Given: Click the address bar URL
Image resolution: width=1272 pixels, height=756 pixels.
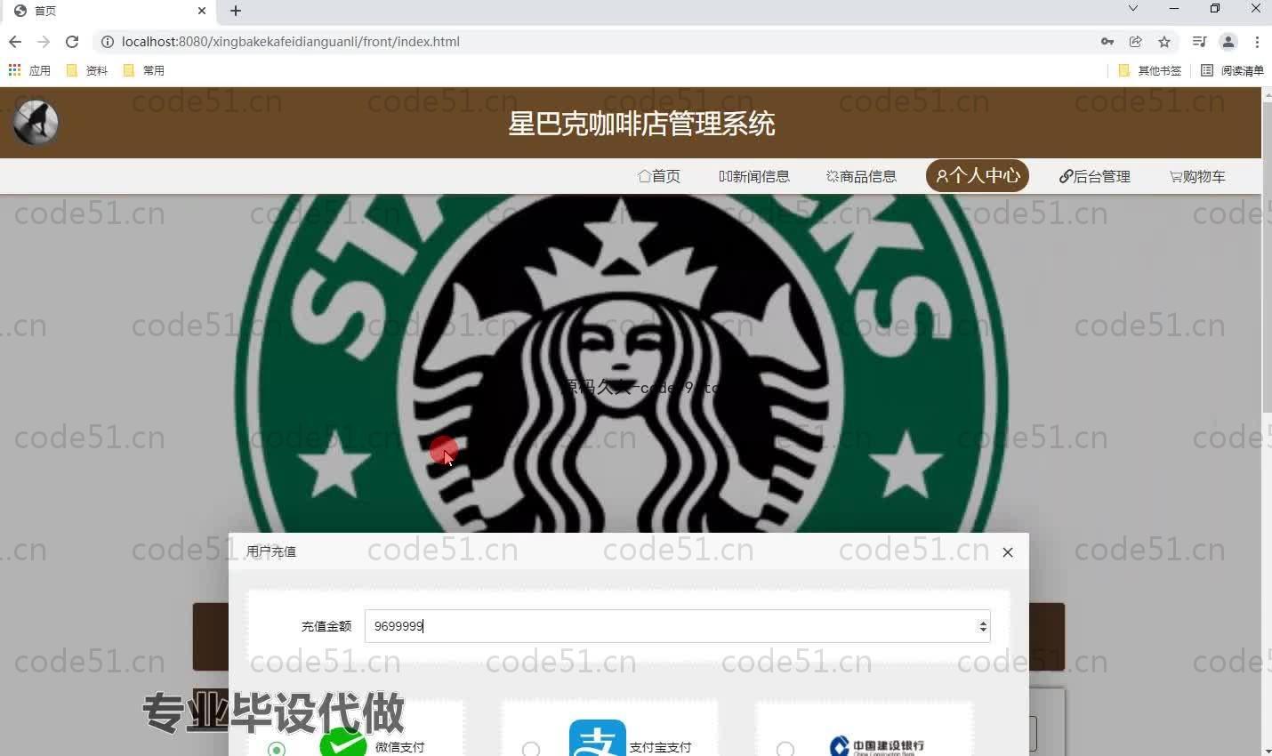Looking at the screenshot, I should click(291, 42).
